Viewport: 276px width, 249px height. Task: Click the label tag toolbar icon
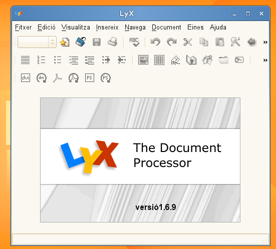coord(239,60)
